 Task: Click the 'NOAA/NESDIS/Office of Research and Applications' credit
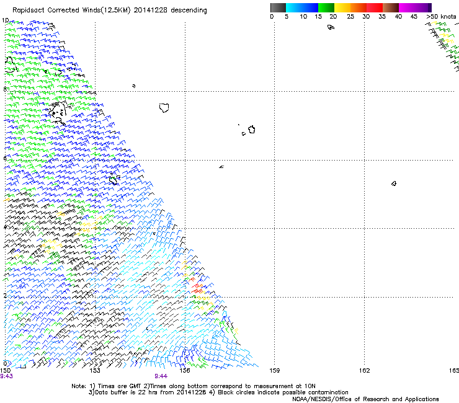tap(365, 399)
